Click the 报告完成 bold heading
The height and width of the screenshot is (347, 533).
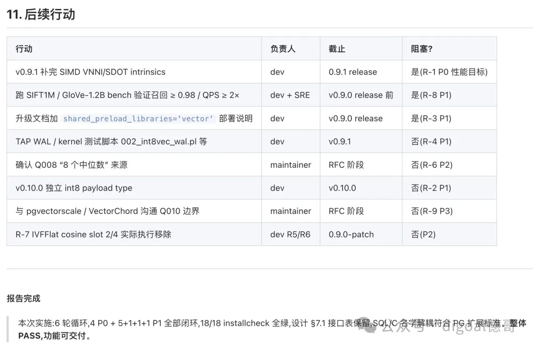click(x=24, y=299)
